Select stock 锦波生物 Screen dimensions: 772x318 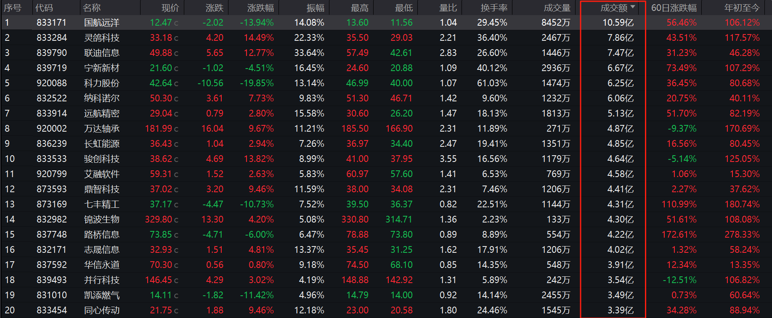point(102,220)
